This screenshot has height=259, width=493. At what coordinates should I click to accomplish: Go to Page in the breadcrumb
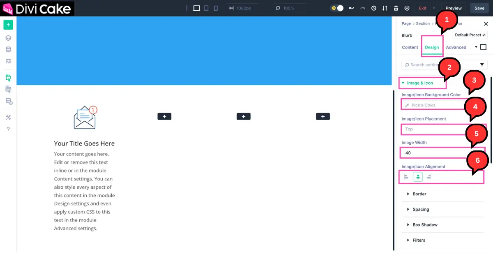click(406, 23)
